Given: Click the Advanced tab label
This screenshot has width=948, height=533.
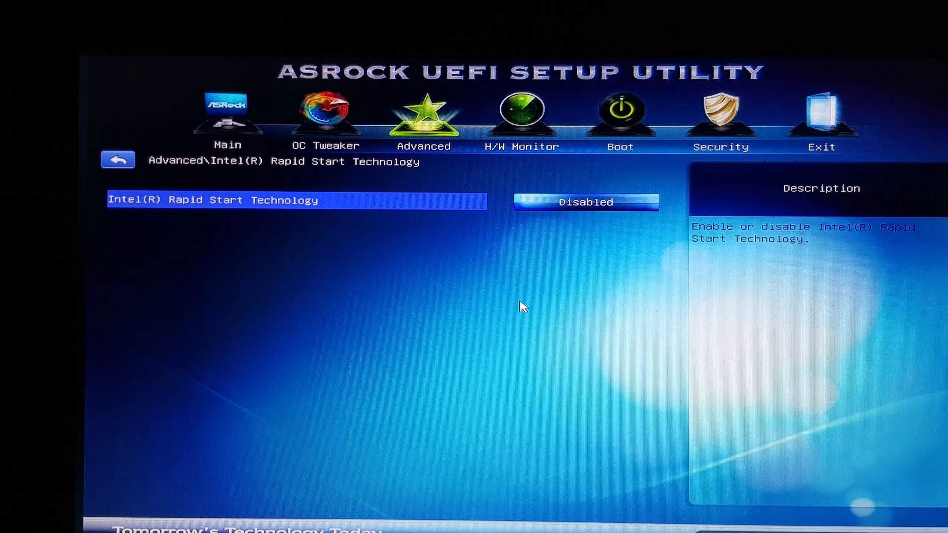Looking at the screenshot, I should point(424,147).
